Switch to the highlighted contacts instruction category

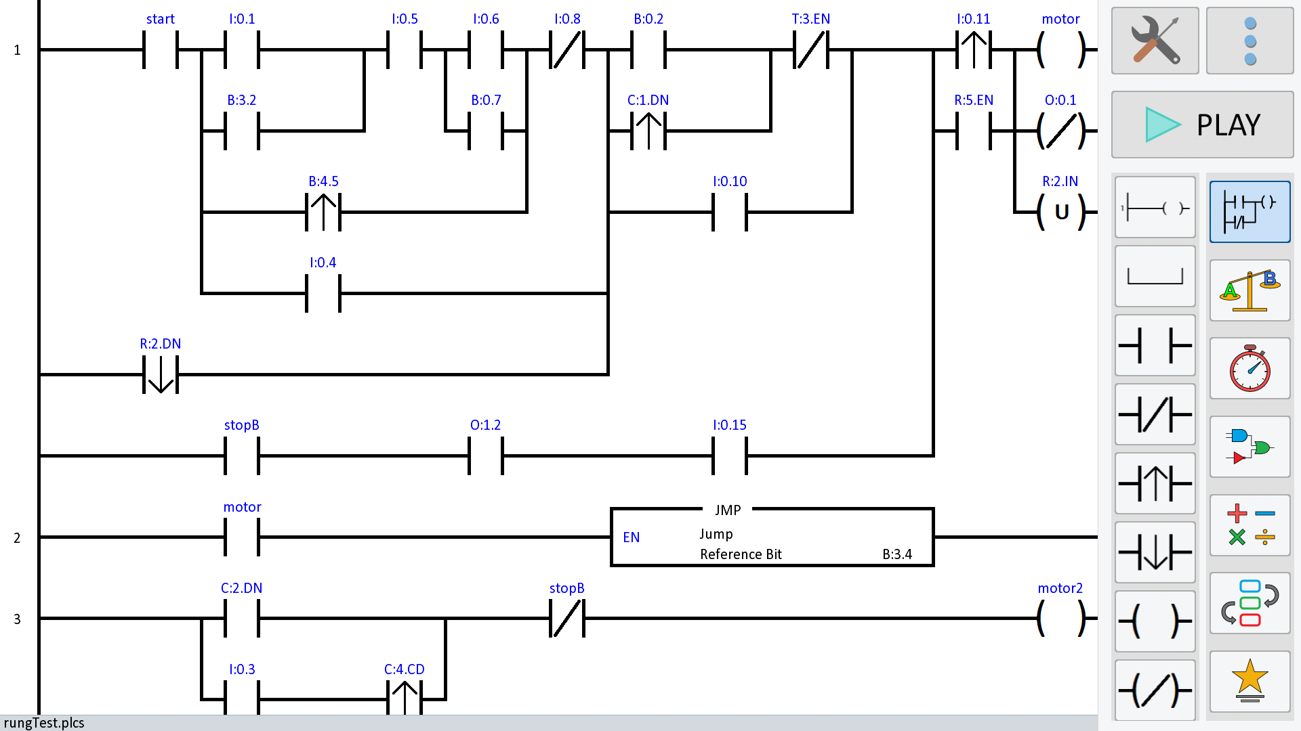click(x=1250, y=211)
